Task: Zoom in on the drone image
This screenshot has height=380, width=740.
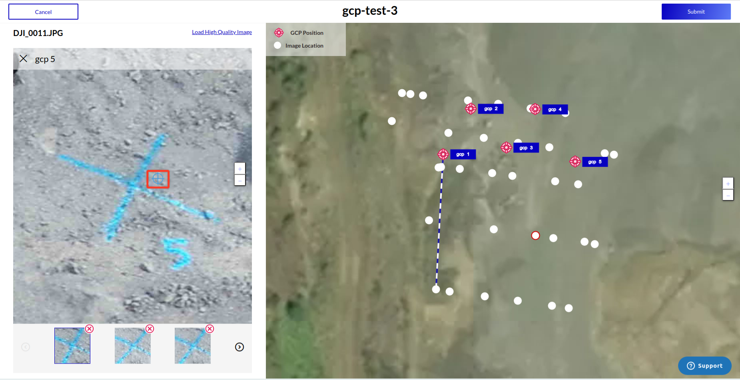Action: (x=240, y=169)
